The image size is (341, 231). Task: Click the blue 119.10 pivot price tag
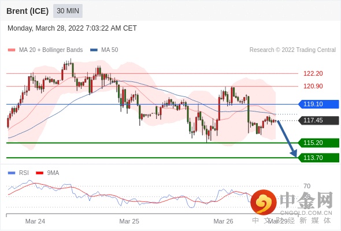click(318, 104)
